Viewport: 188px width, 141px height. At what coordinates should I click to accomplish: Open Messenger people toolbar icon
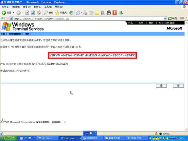(x=121, y=13)
